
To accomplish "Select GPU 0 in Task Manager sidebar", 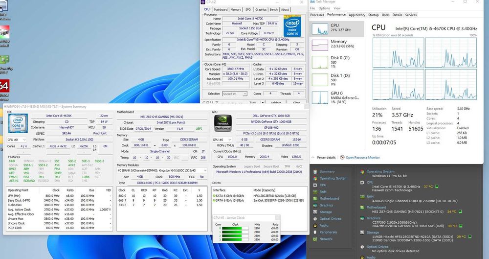I will click(336, 97).
